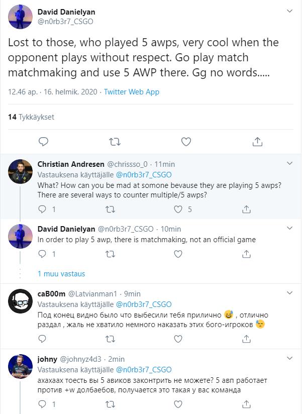Image resolution: width=302 pixels, height=414 pixels.
Task: Open more-options chevron on johny's reply
Action: 289,359
